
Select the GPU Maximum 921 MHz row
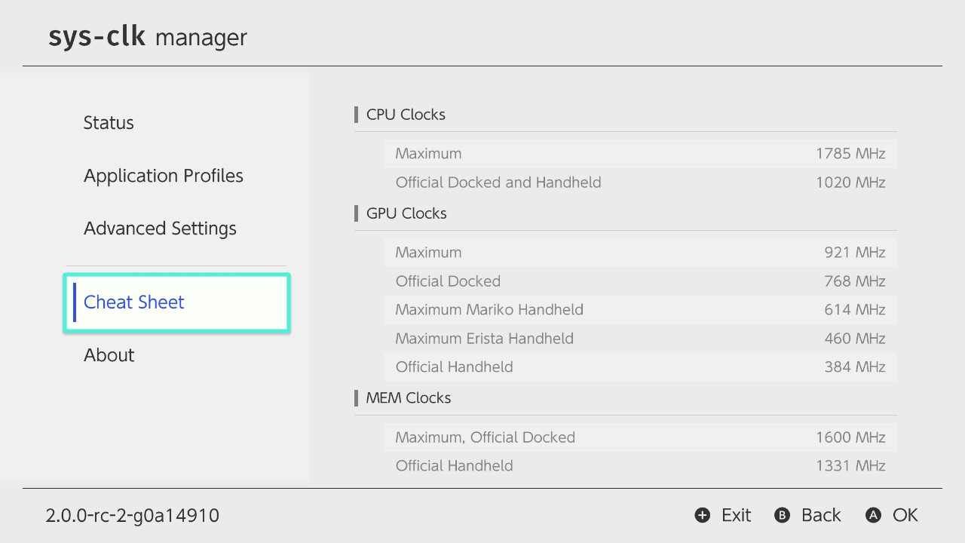coord(640,253)
